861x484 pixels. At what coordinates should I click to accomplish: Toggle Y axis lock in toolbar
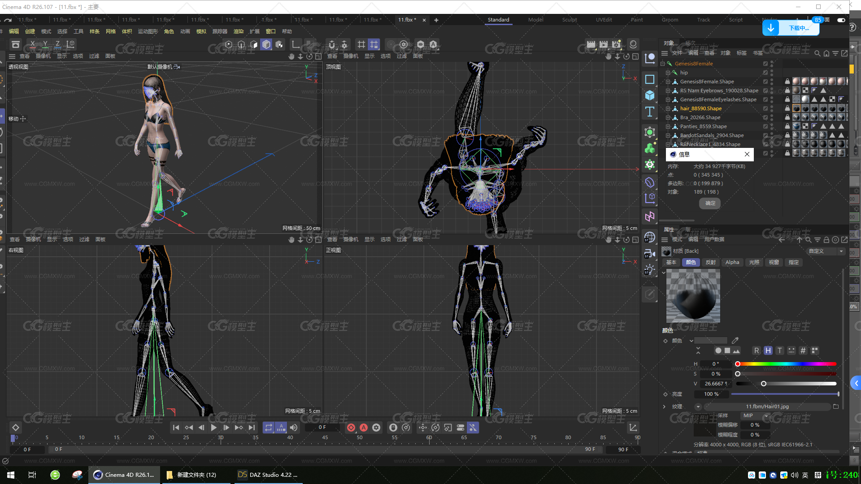(45, 44)
